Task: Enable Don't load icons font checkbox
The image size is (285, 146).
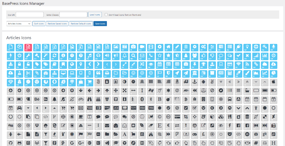Action: click(106, 15)
